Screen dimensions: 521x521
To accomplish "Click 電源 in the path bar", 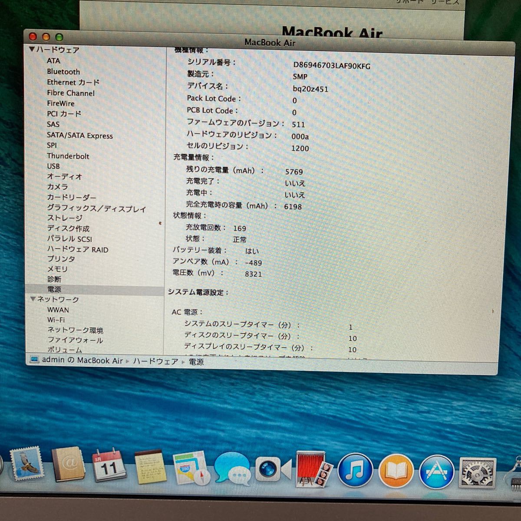I will point(196,362).
